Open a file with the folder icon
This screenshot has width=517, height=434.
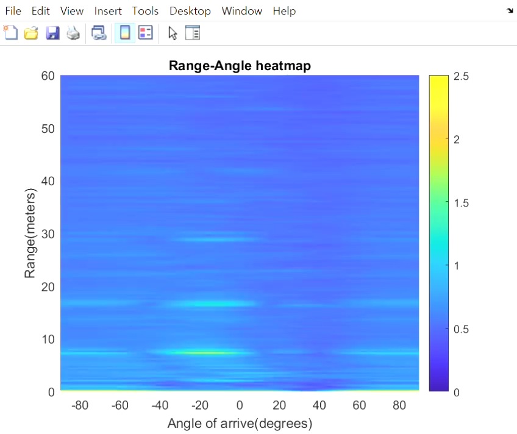coord(31,34)
